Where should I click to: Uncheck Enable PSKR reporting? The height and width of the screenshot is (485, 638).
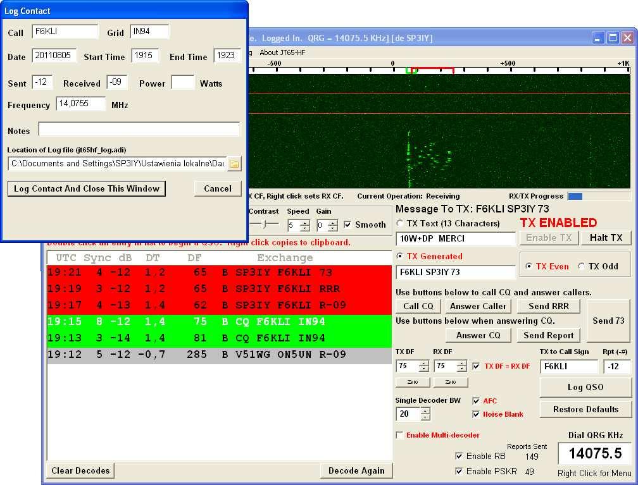458,471
